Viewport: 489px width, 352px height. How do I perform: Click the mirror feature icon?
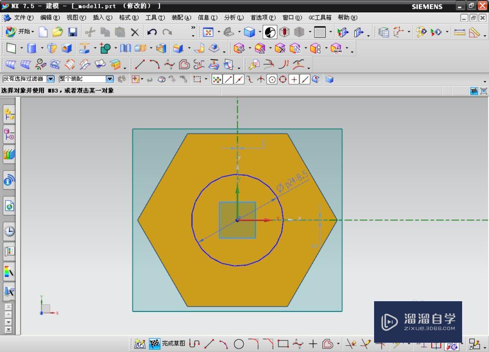(x=126, y=48)
